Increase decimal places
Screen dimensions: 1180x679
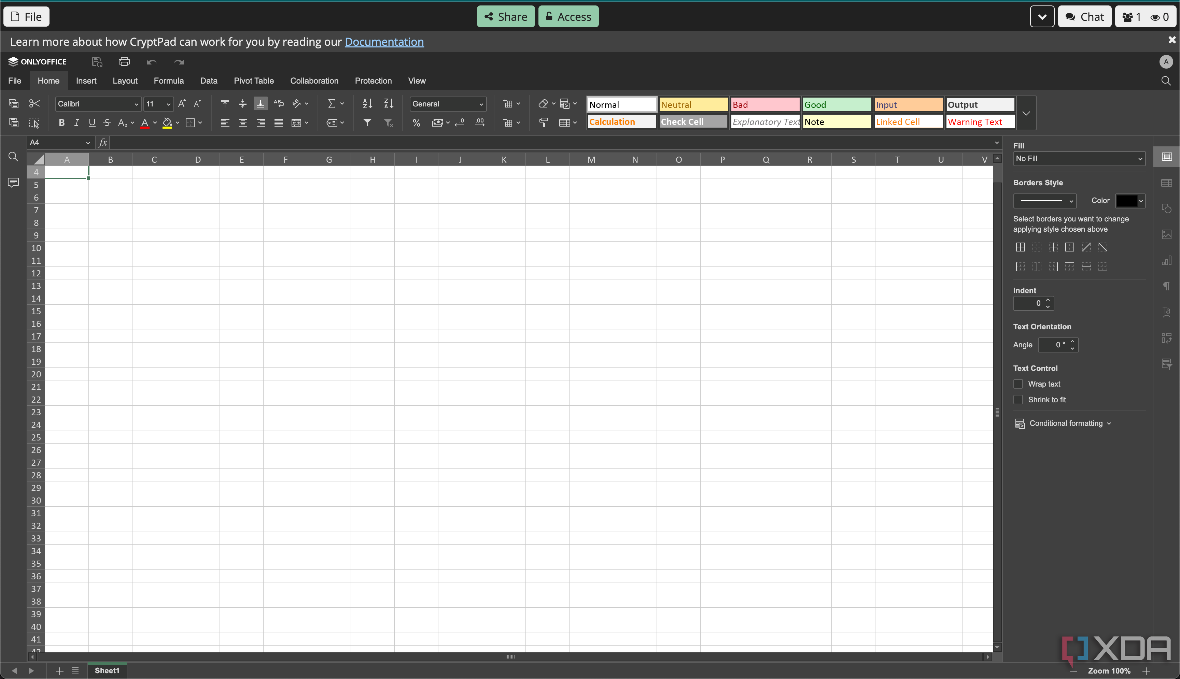pos(480,122)
